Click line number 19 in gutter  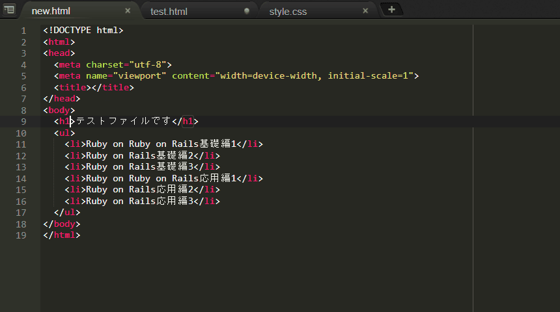(x=21, y=235)
